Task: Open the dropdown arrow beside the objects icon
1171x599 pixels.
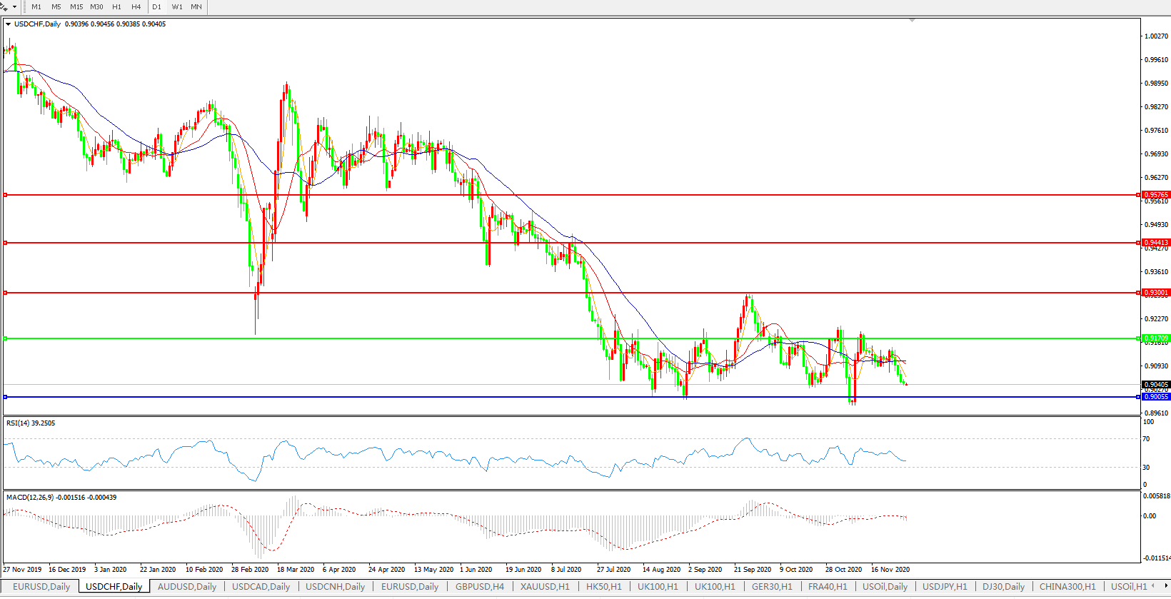Action: (x=14, y=7)
